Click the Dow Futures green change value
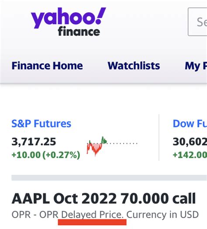 tap(190, 155)
